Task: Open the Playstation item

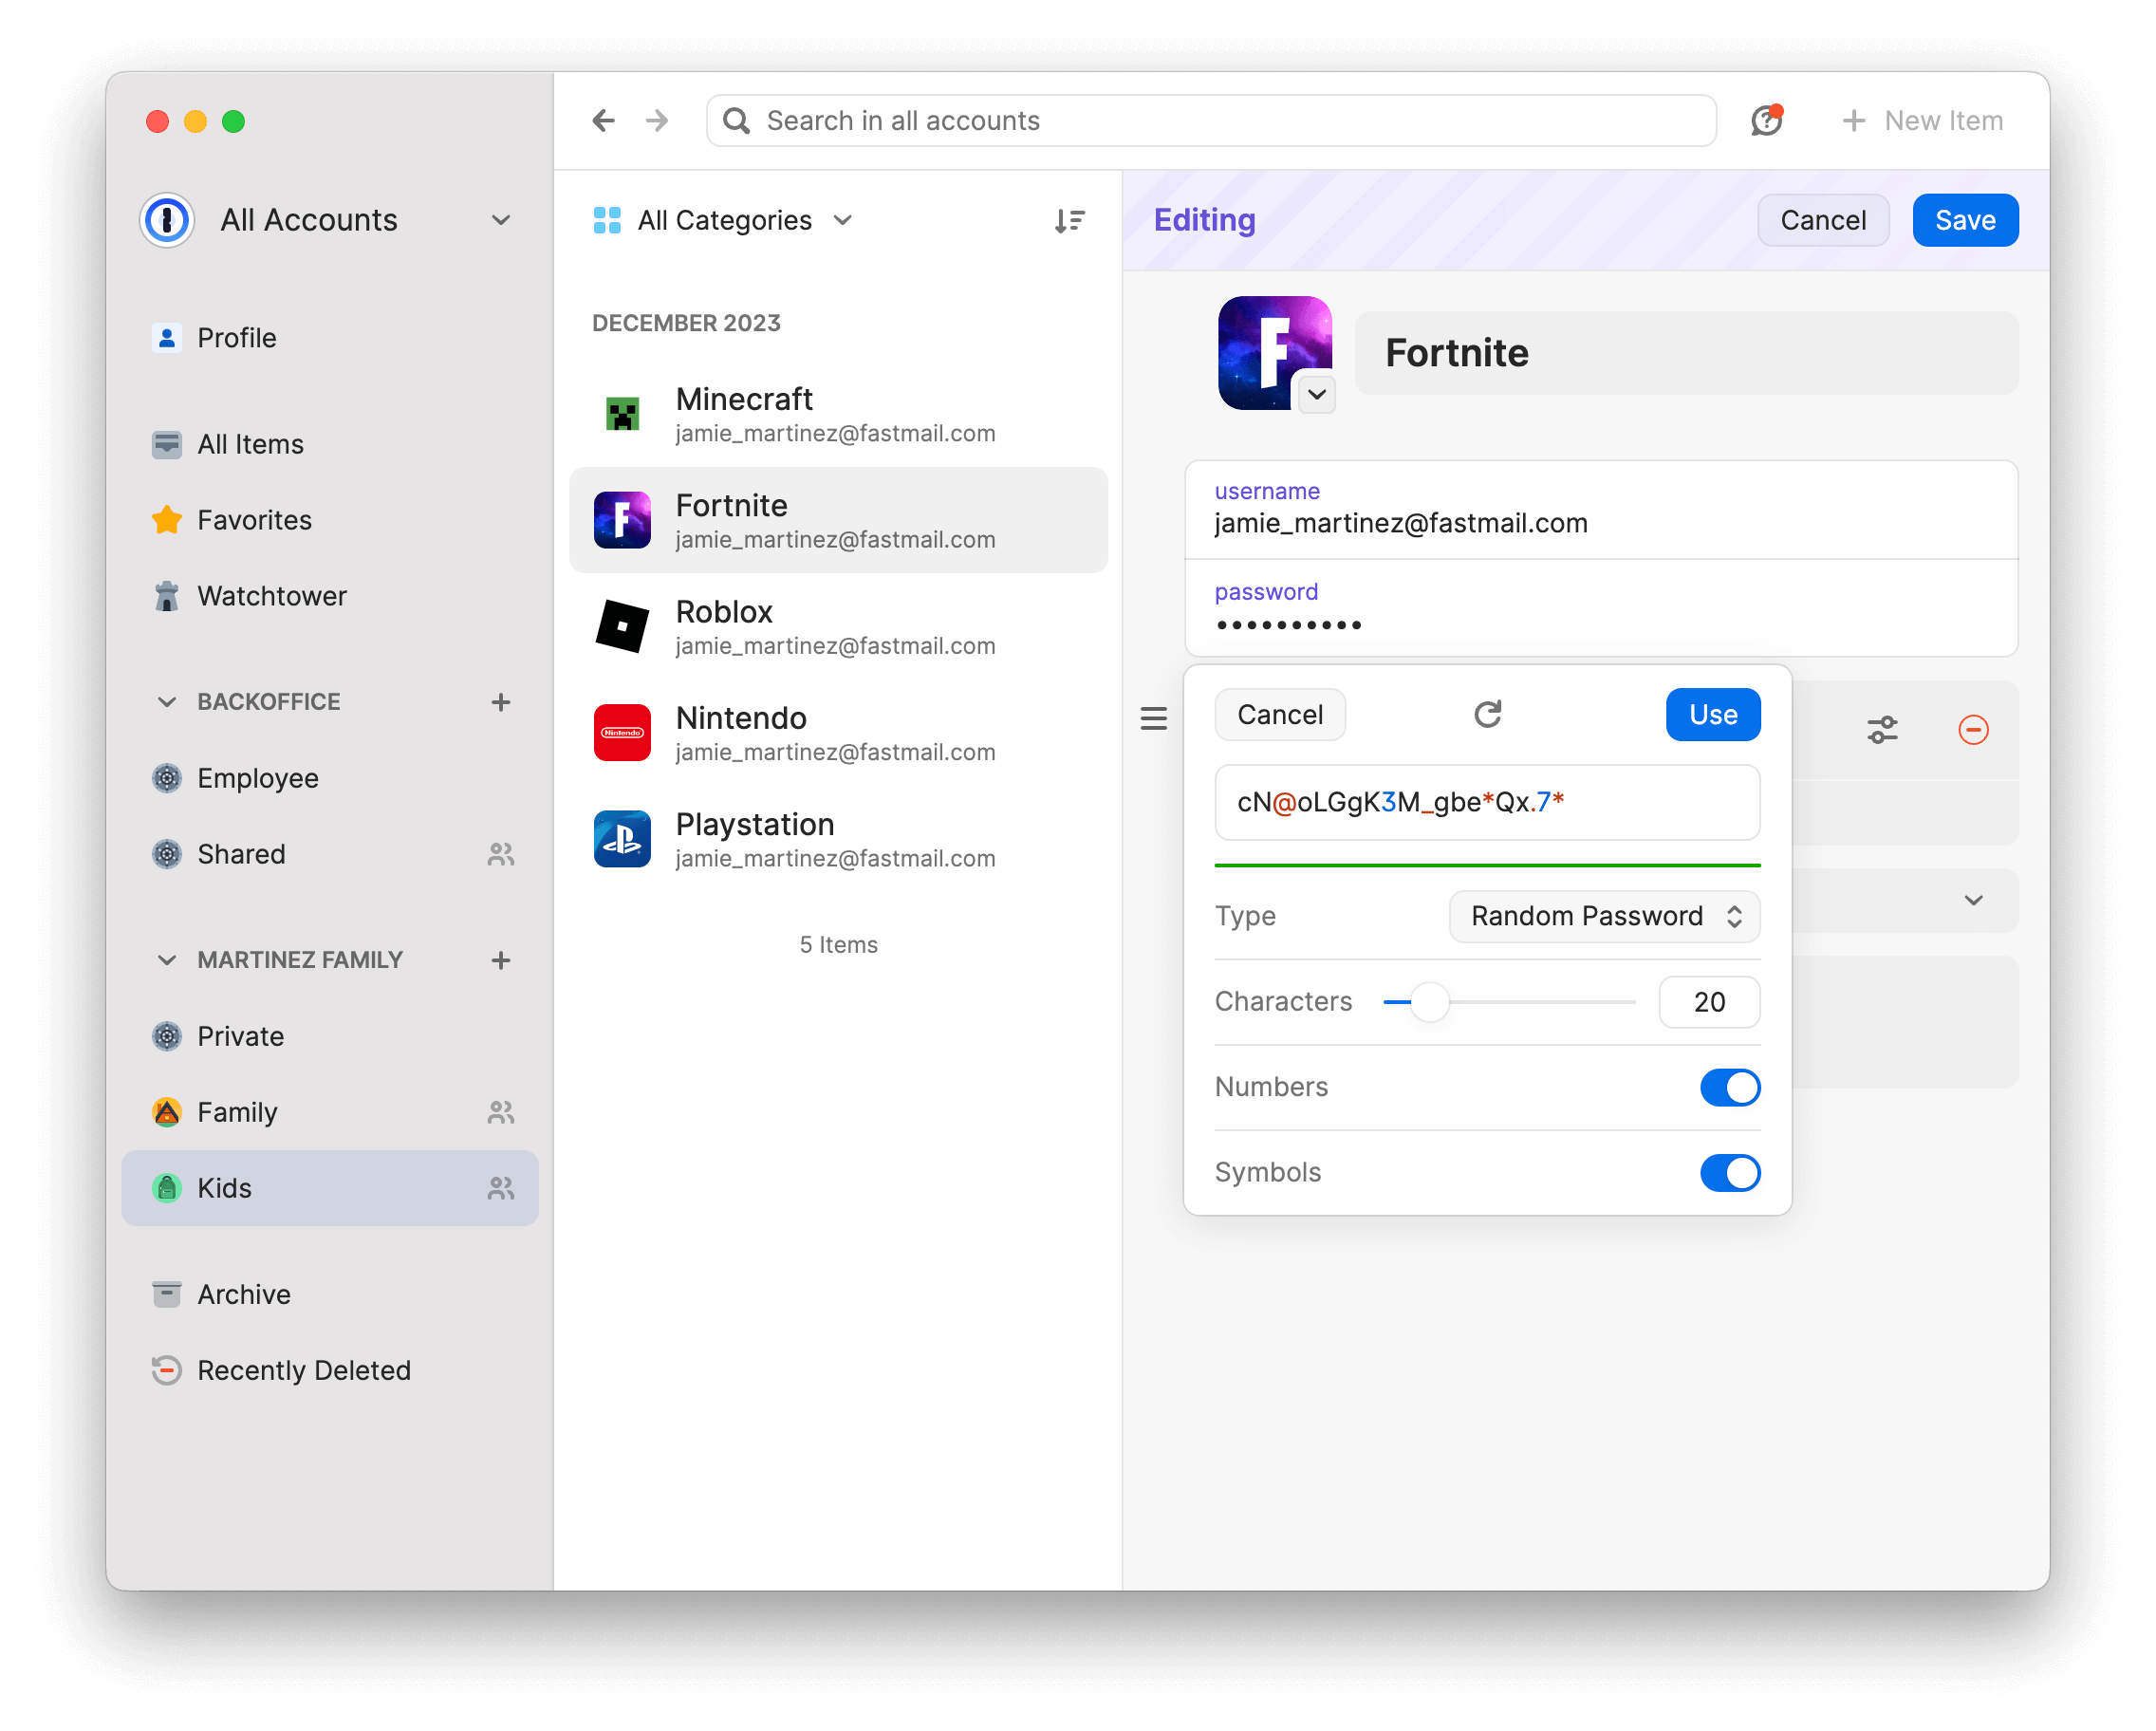Action: pos(755,839)
